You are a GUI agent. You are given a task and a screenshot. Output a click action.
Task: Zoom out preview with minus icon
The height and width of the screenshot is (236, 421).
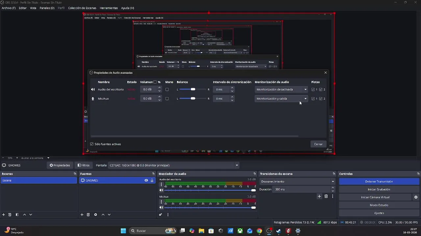click(3, 158)
